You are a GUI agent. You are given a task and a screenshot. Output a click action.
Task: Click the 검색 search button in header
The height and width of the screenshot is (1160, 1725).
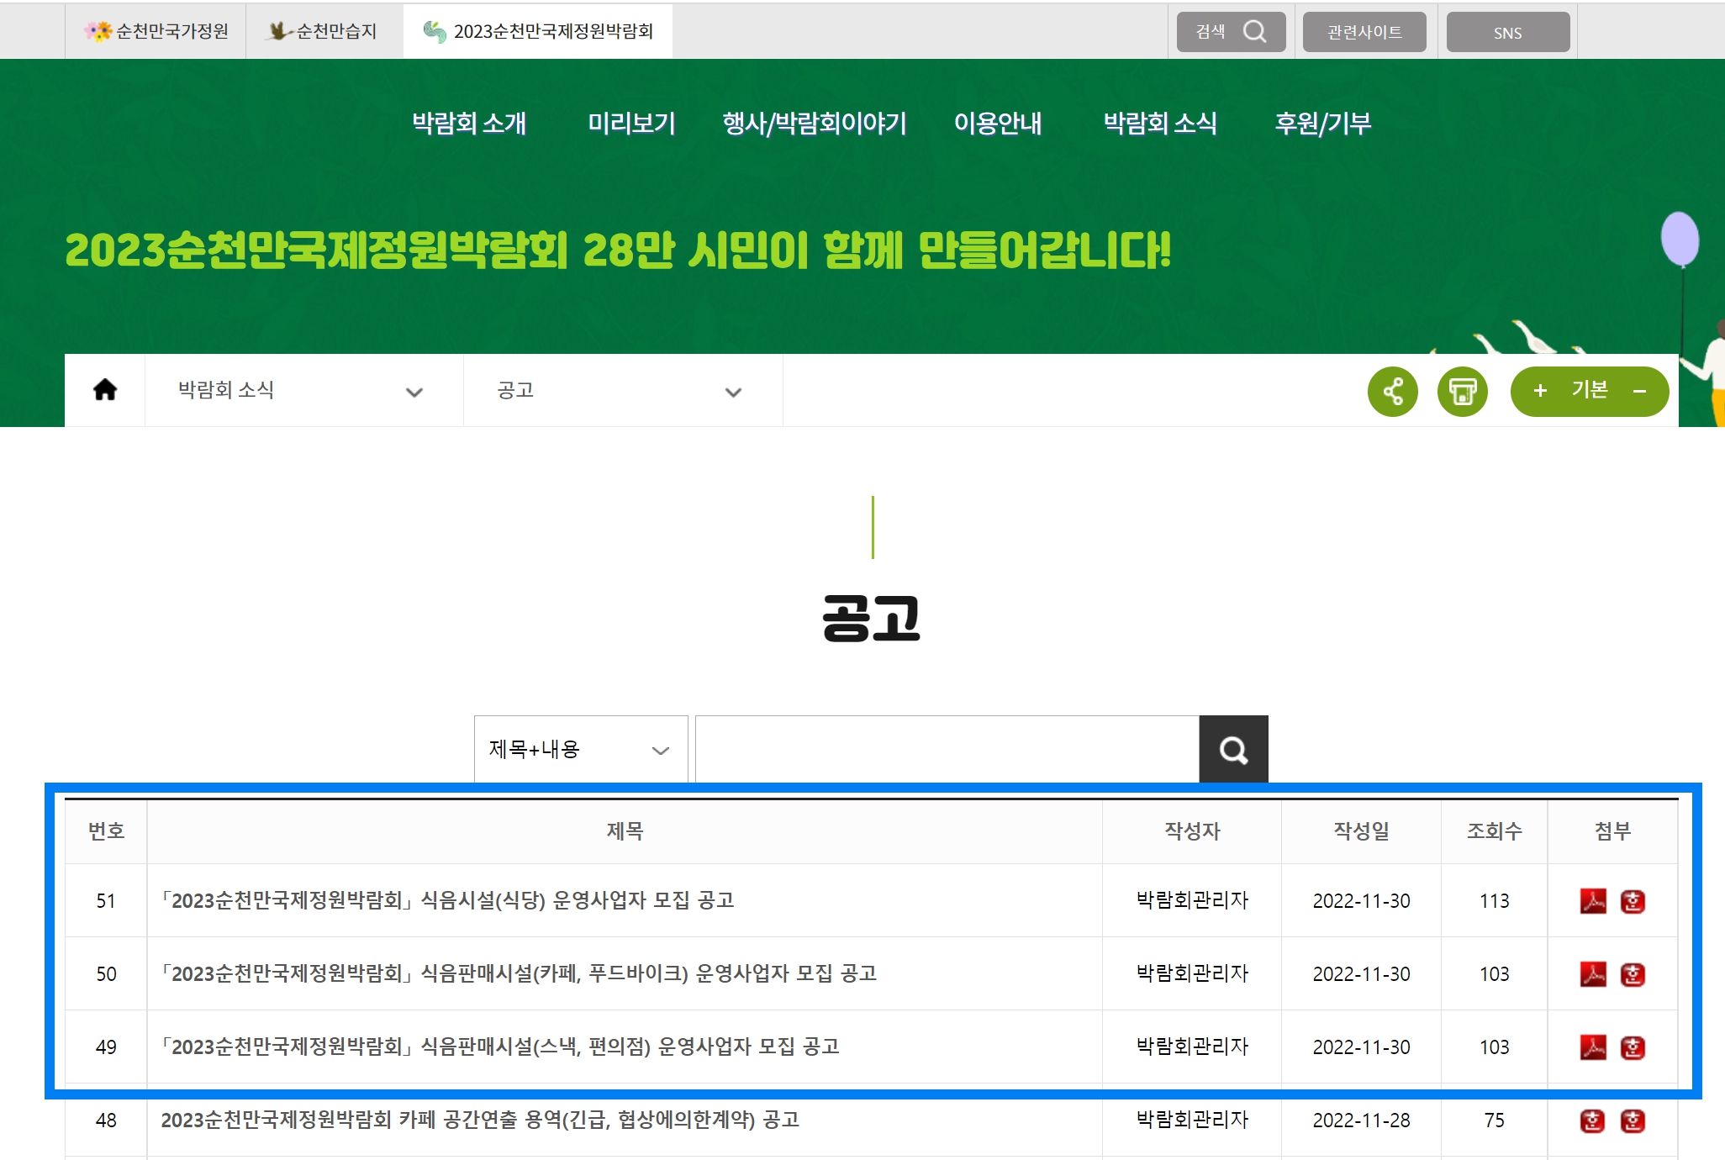(x=1231, y=32)
